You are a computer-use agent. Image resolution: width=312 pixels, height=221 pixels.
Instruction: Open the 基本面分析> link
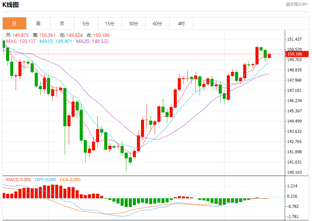click(x=297, y=4)
